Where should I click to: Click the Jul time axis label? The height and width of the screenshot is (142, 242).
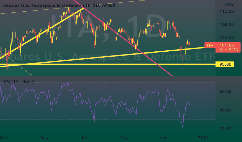click(x=84, y=138)
